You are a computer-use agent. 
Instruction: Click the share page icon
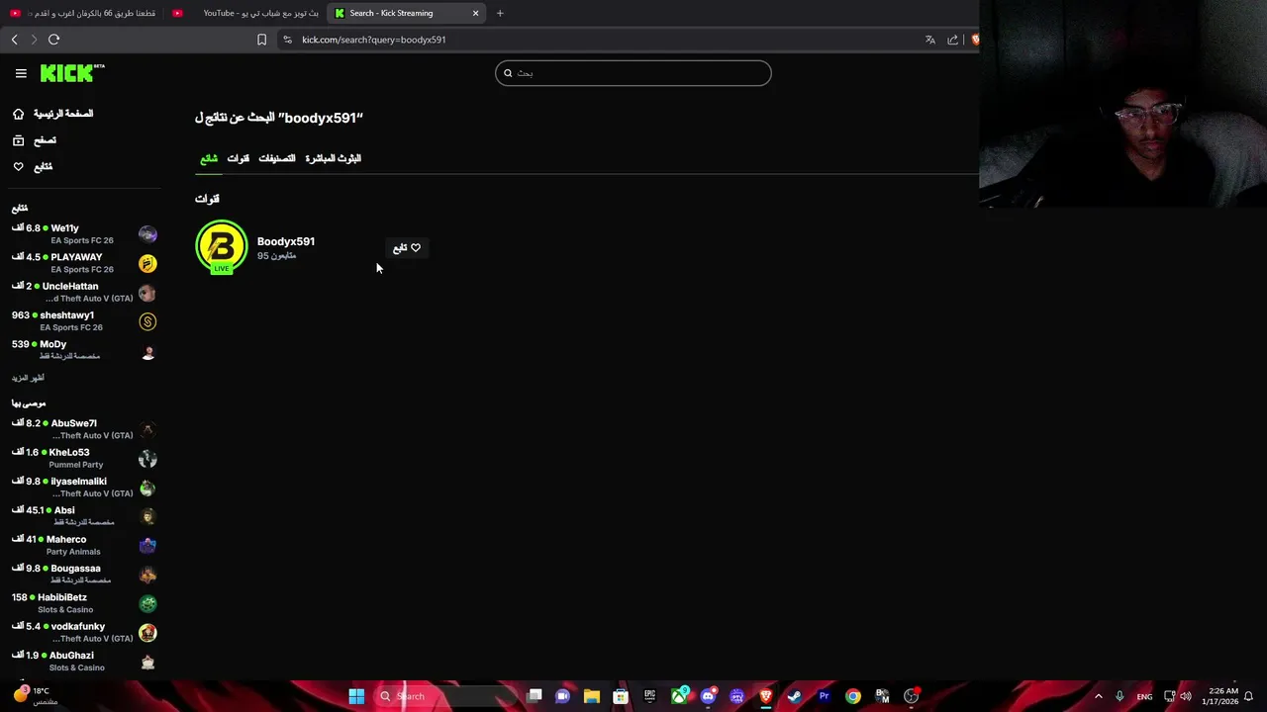952,40
